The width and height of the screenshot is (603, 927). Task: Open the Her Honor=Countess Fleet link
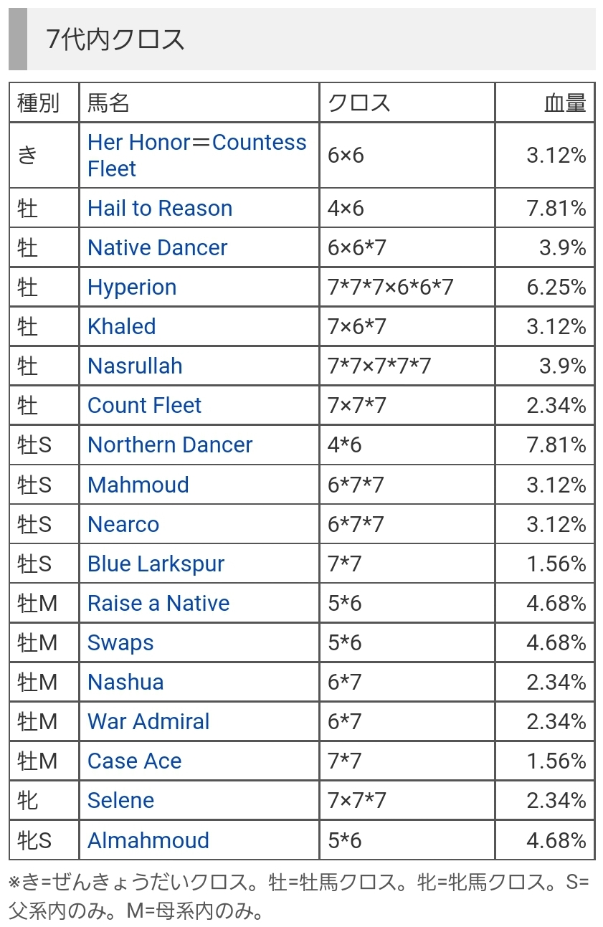[x=197, y=156]
